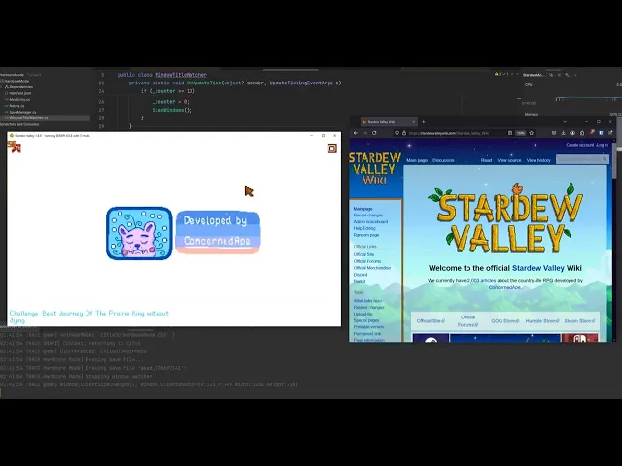The width and height of the screenshot is (622, 466).
Task: Open the GOG Store link on wiki
Action: (x=504, y=321)
